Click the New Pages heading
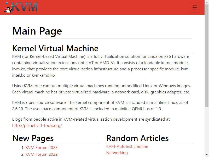Image resolution: width=209 pixels, height=157 pixels. click(x=33, y=138)
